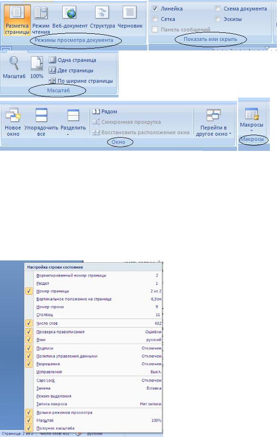Viewport: 277px width, 437px height.
Task: Open a Новое окно
Action: click(x=13, y=122)
